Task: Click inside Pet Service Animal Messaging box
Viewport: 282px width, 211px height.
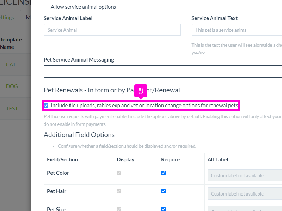Action: point(163,71)
